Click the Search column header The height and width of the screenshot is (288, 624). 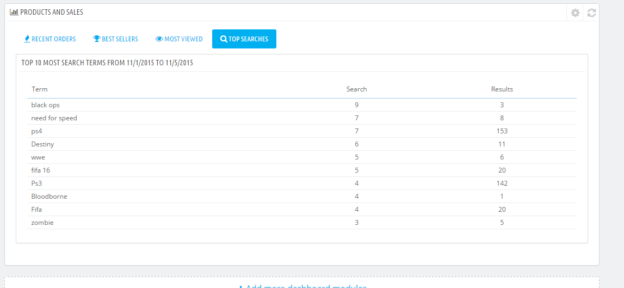point(356,89)
